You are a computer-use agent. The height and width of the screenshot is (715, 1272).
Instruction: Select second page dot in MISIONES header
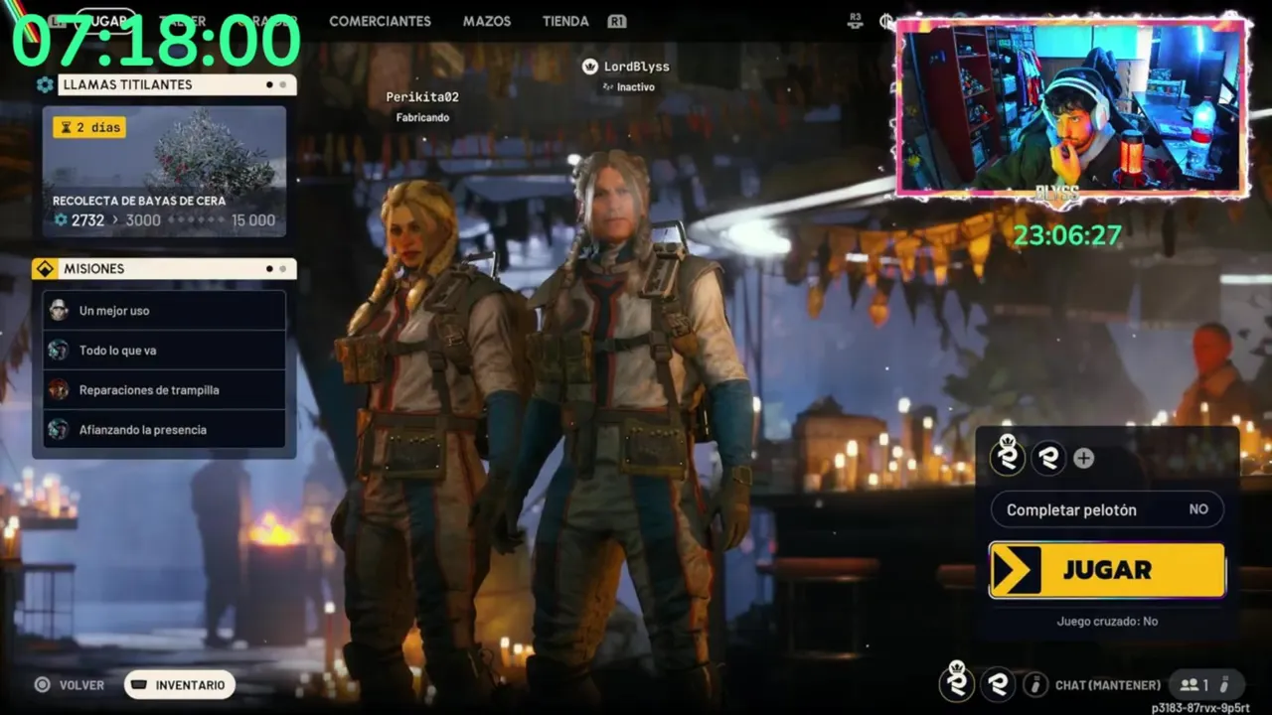282,269
